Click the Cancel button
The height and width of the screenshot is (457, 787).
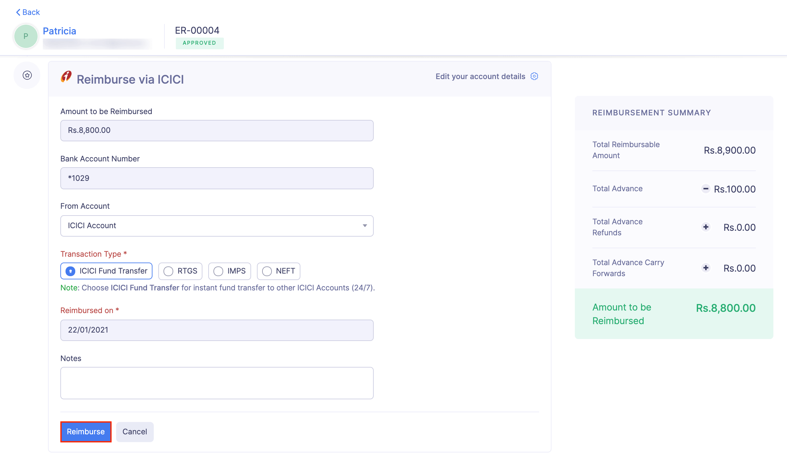(x=135, y=431)
